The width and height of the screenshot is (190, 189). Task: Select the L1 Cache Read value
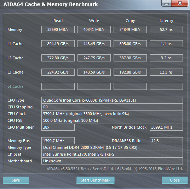(x=58, y=44)
